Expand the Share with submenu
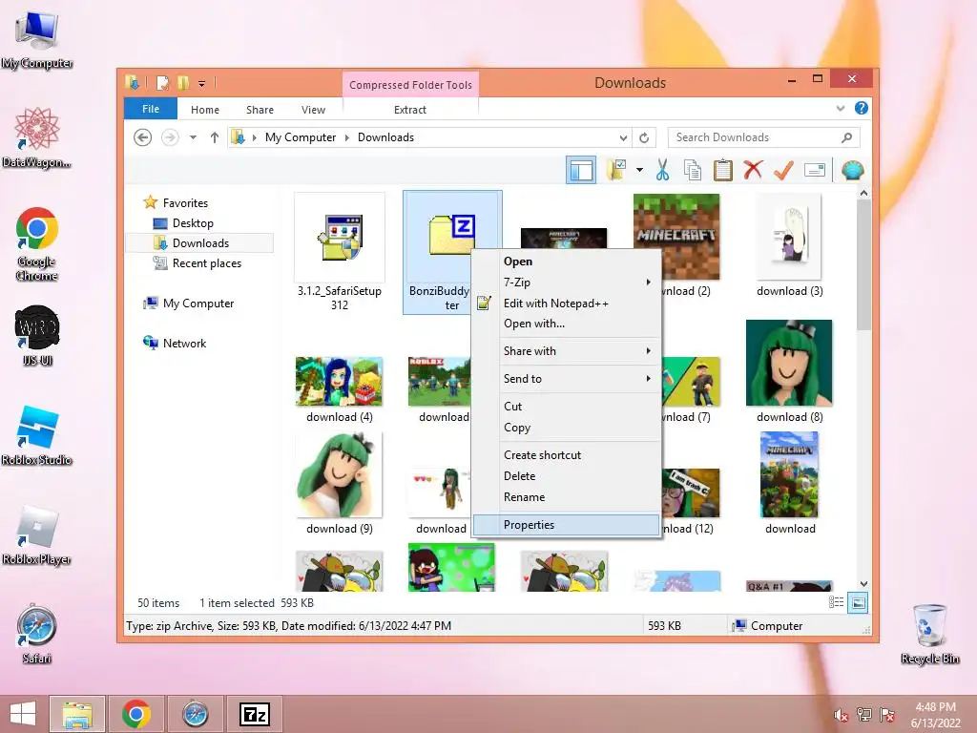Viewport: 977px width, 733px height. pos(566,351)
